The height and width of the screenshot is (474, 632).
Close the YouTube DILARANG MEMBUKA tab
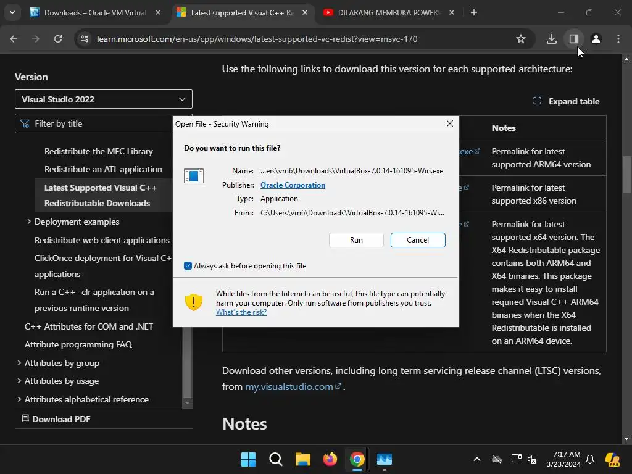point(451,12)
